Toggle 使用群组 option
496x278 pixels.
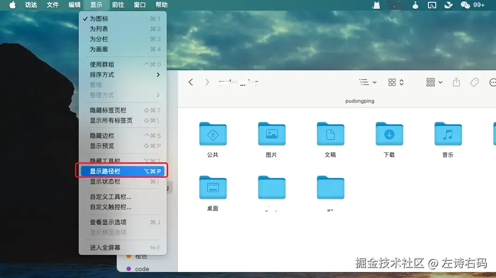pos(123,64)
